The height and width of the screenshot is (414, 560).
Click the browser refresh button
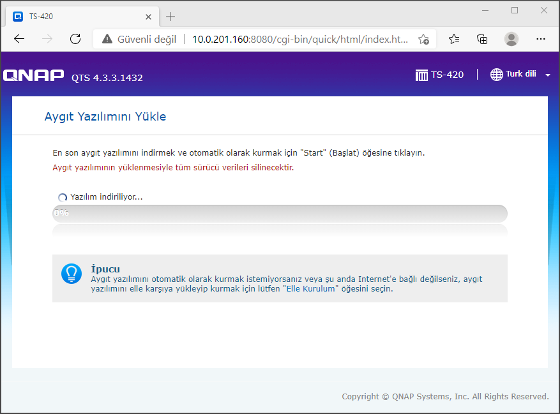point(75,39)
